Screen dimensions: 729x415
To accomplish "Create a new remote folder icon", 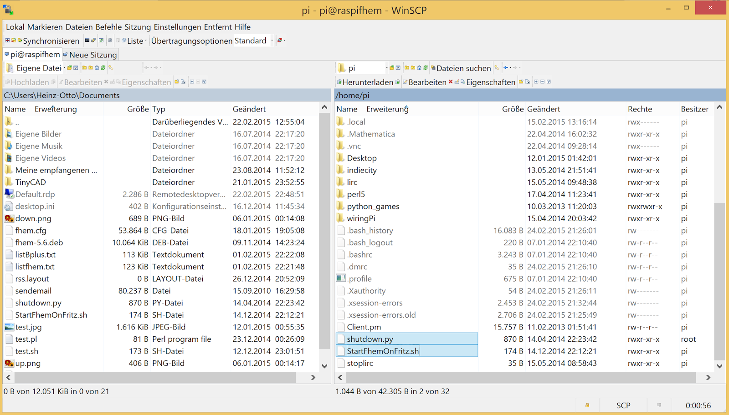I will (x=521, y=82).
